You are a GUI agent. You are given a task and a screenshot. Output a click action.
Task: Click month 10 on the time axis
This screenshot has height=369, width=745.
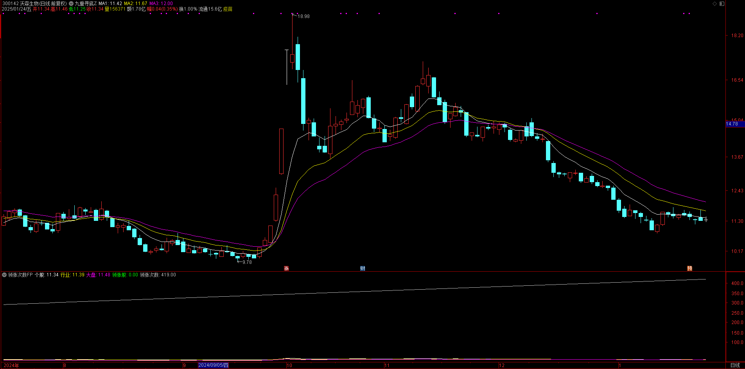click(x=289, y=365)
